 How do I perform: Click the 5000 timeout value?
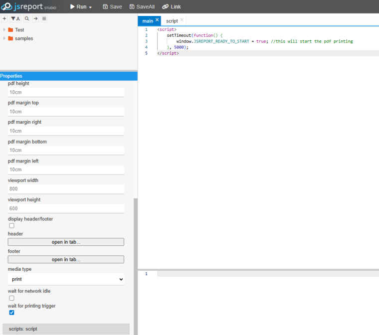click(179, 47)
